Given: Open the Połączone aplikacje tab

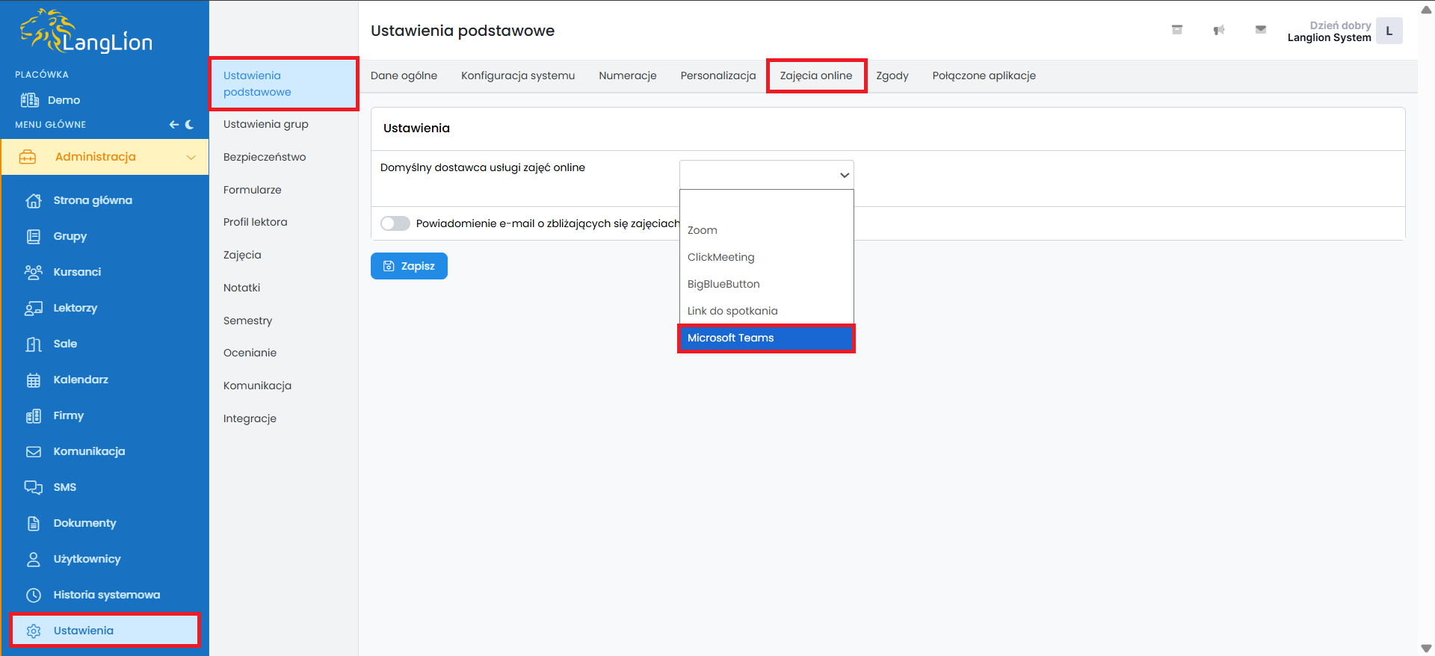Looking at the screenshot, I should point(984,75).
